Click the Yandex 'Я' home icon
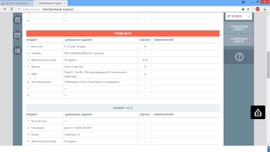The width and height of the screenshot is (270, 152). click(12, 9)
